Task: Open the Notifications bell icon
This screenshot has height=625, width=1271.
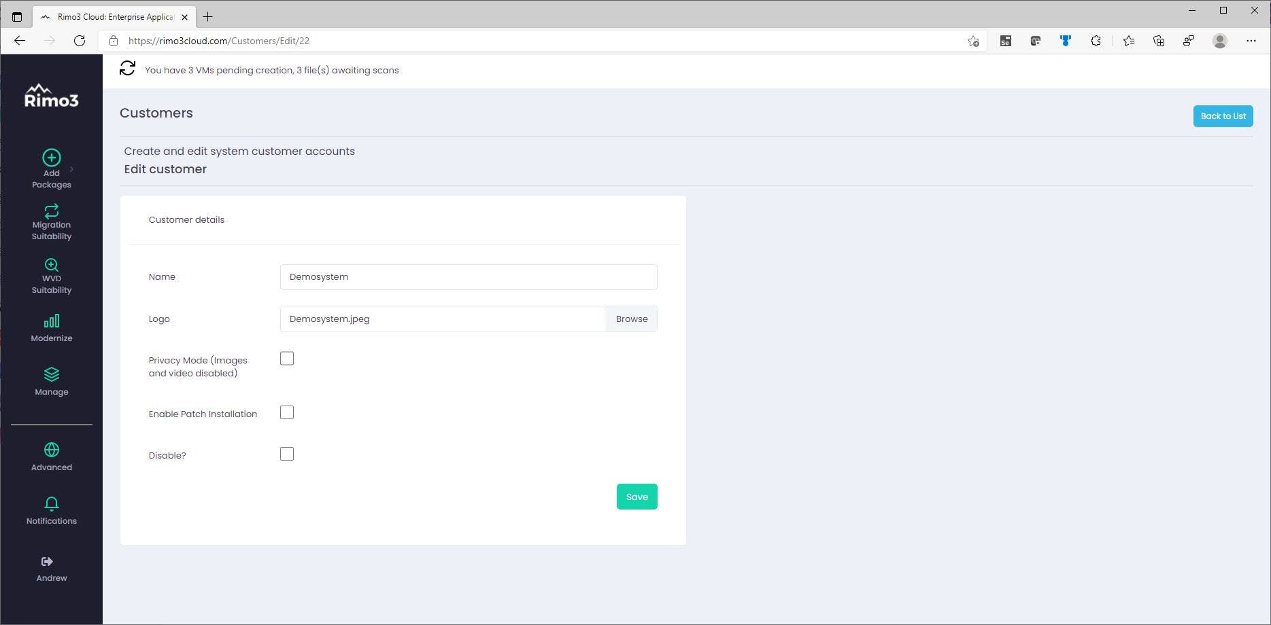Action: pos(51,503)
